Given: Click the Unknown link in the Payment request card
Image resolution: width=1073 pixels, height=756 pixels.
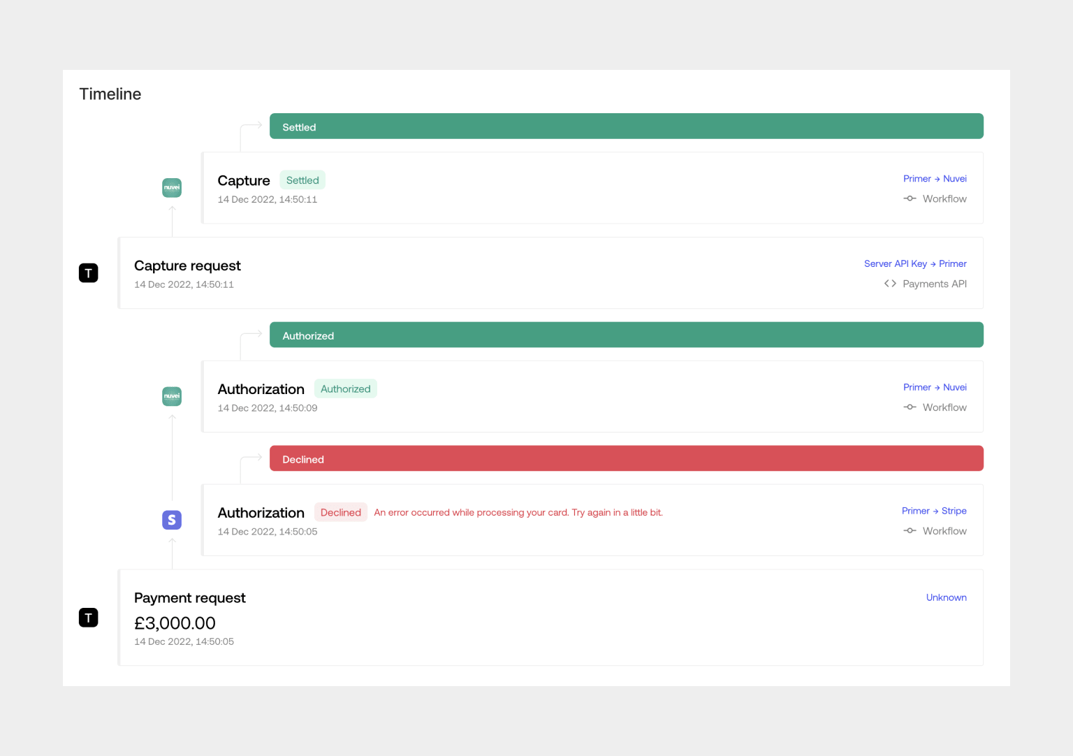Looking at the screenshot, I should (947, 597).
